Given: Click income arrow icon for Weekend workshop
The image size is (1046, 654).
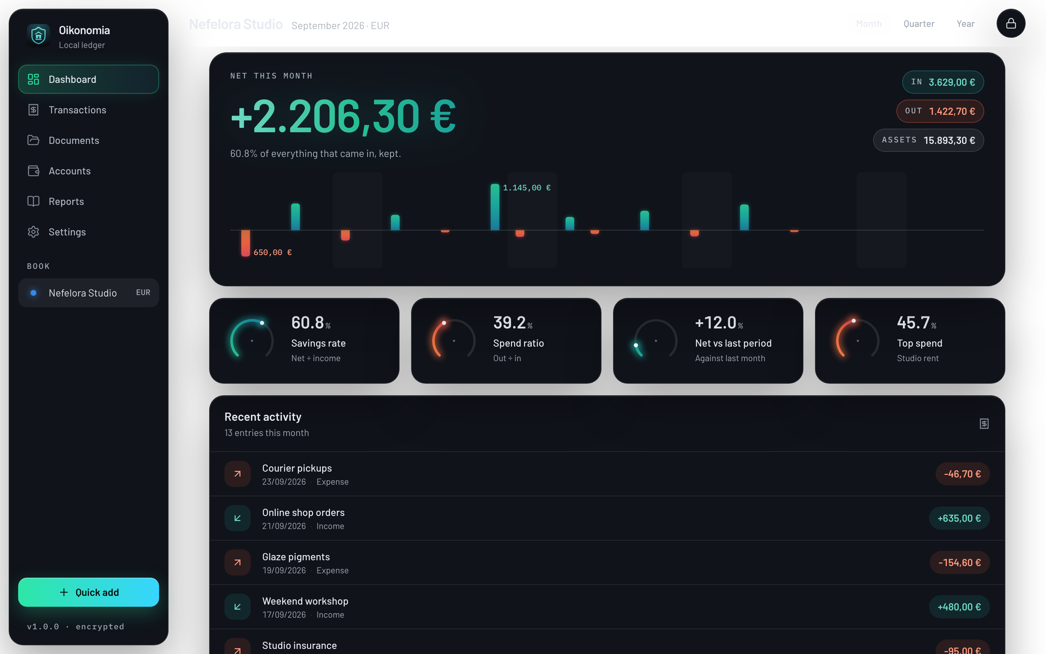Looking at the screenshot, I should 237,607.
